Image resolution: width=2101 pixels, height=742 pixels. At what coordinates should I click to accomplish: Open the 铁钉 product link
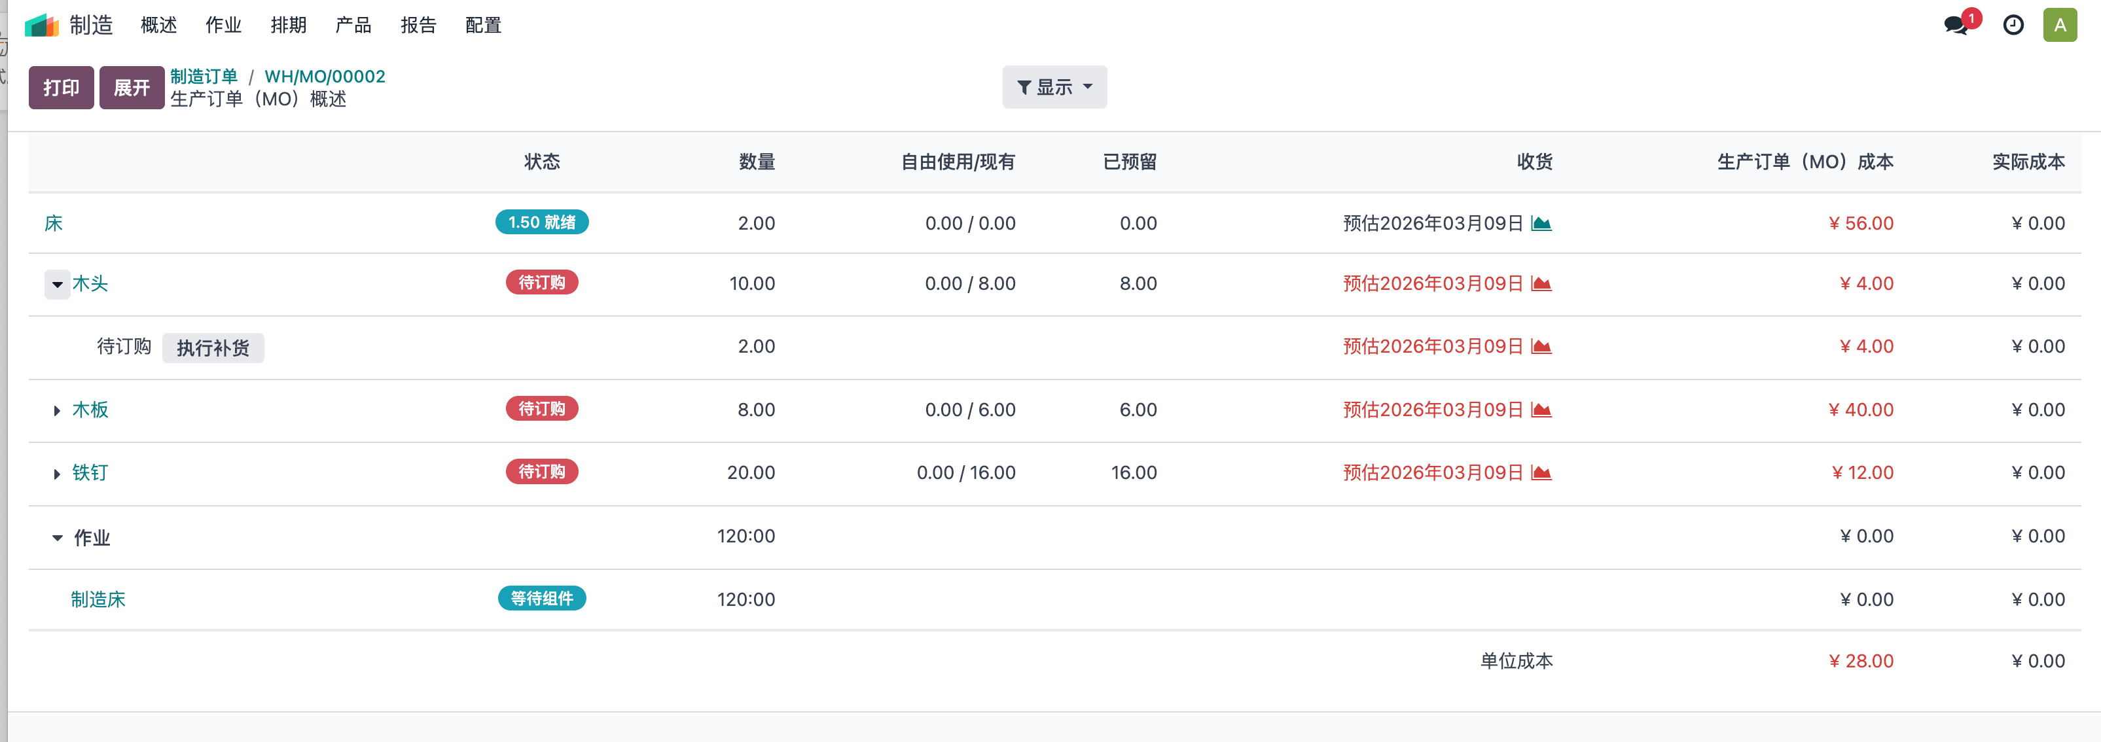point(90,472)
